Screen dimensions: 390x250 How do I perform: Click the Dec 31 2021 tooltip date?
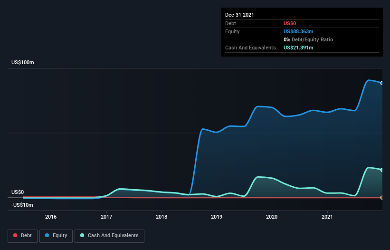(x=239, y=15)
